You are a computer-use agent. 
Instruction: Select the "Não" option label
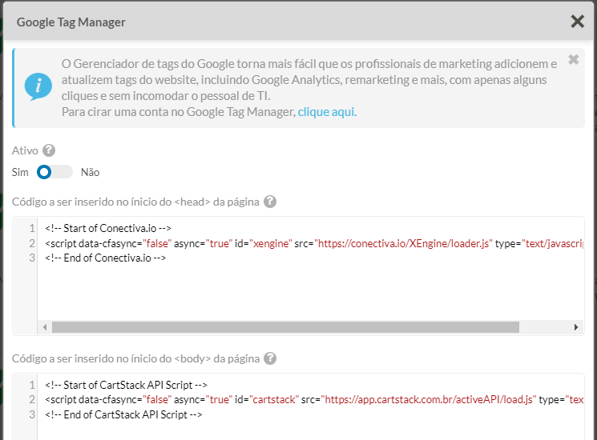point(90,172)
